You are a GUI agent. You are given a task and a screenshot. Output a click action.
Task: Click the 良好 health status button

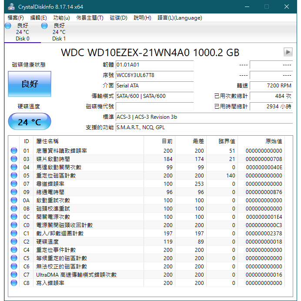tap(30, 84)
